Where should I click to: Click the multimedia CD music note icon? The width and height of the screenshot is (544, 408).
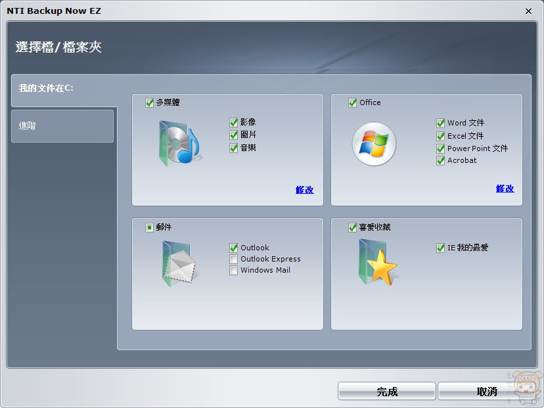pyautogui.click(x=179, y=143)
